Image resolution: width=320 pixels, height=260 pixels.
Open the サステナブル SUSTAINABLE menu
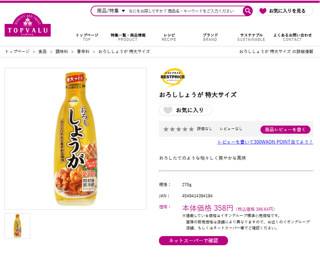tap(251, 37)
